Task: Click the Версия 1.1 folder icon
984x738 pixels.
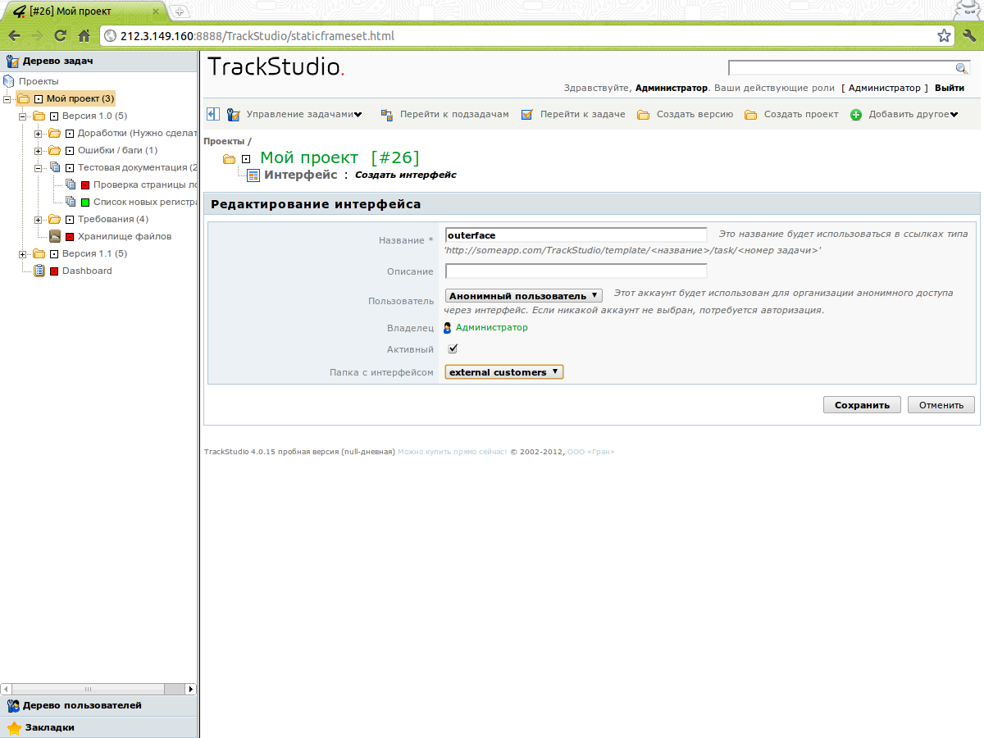Action: click(39, 253)
